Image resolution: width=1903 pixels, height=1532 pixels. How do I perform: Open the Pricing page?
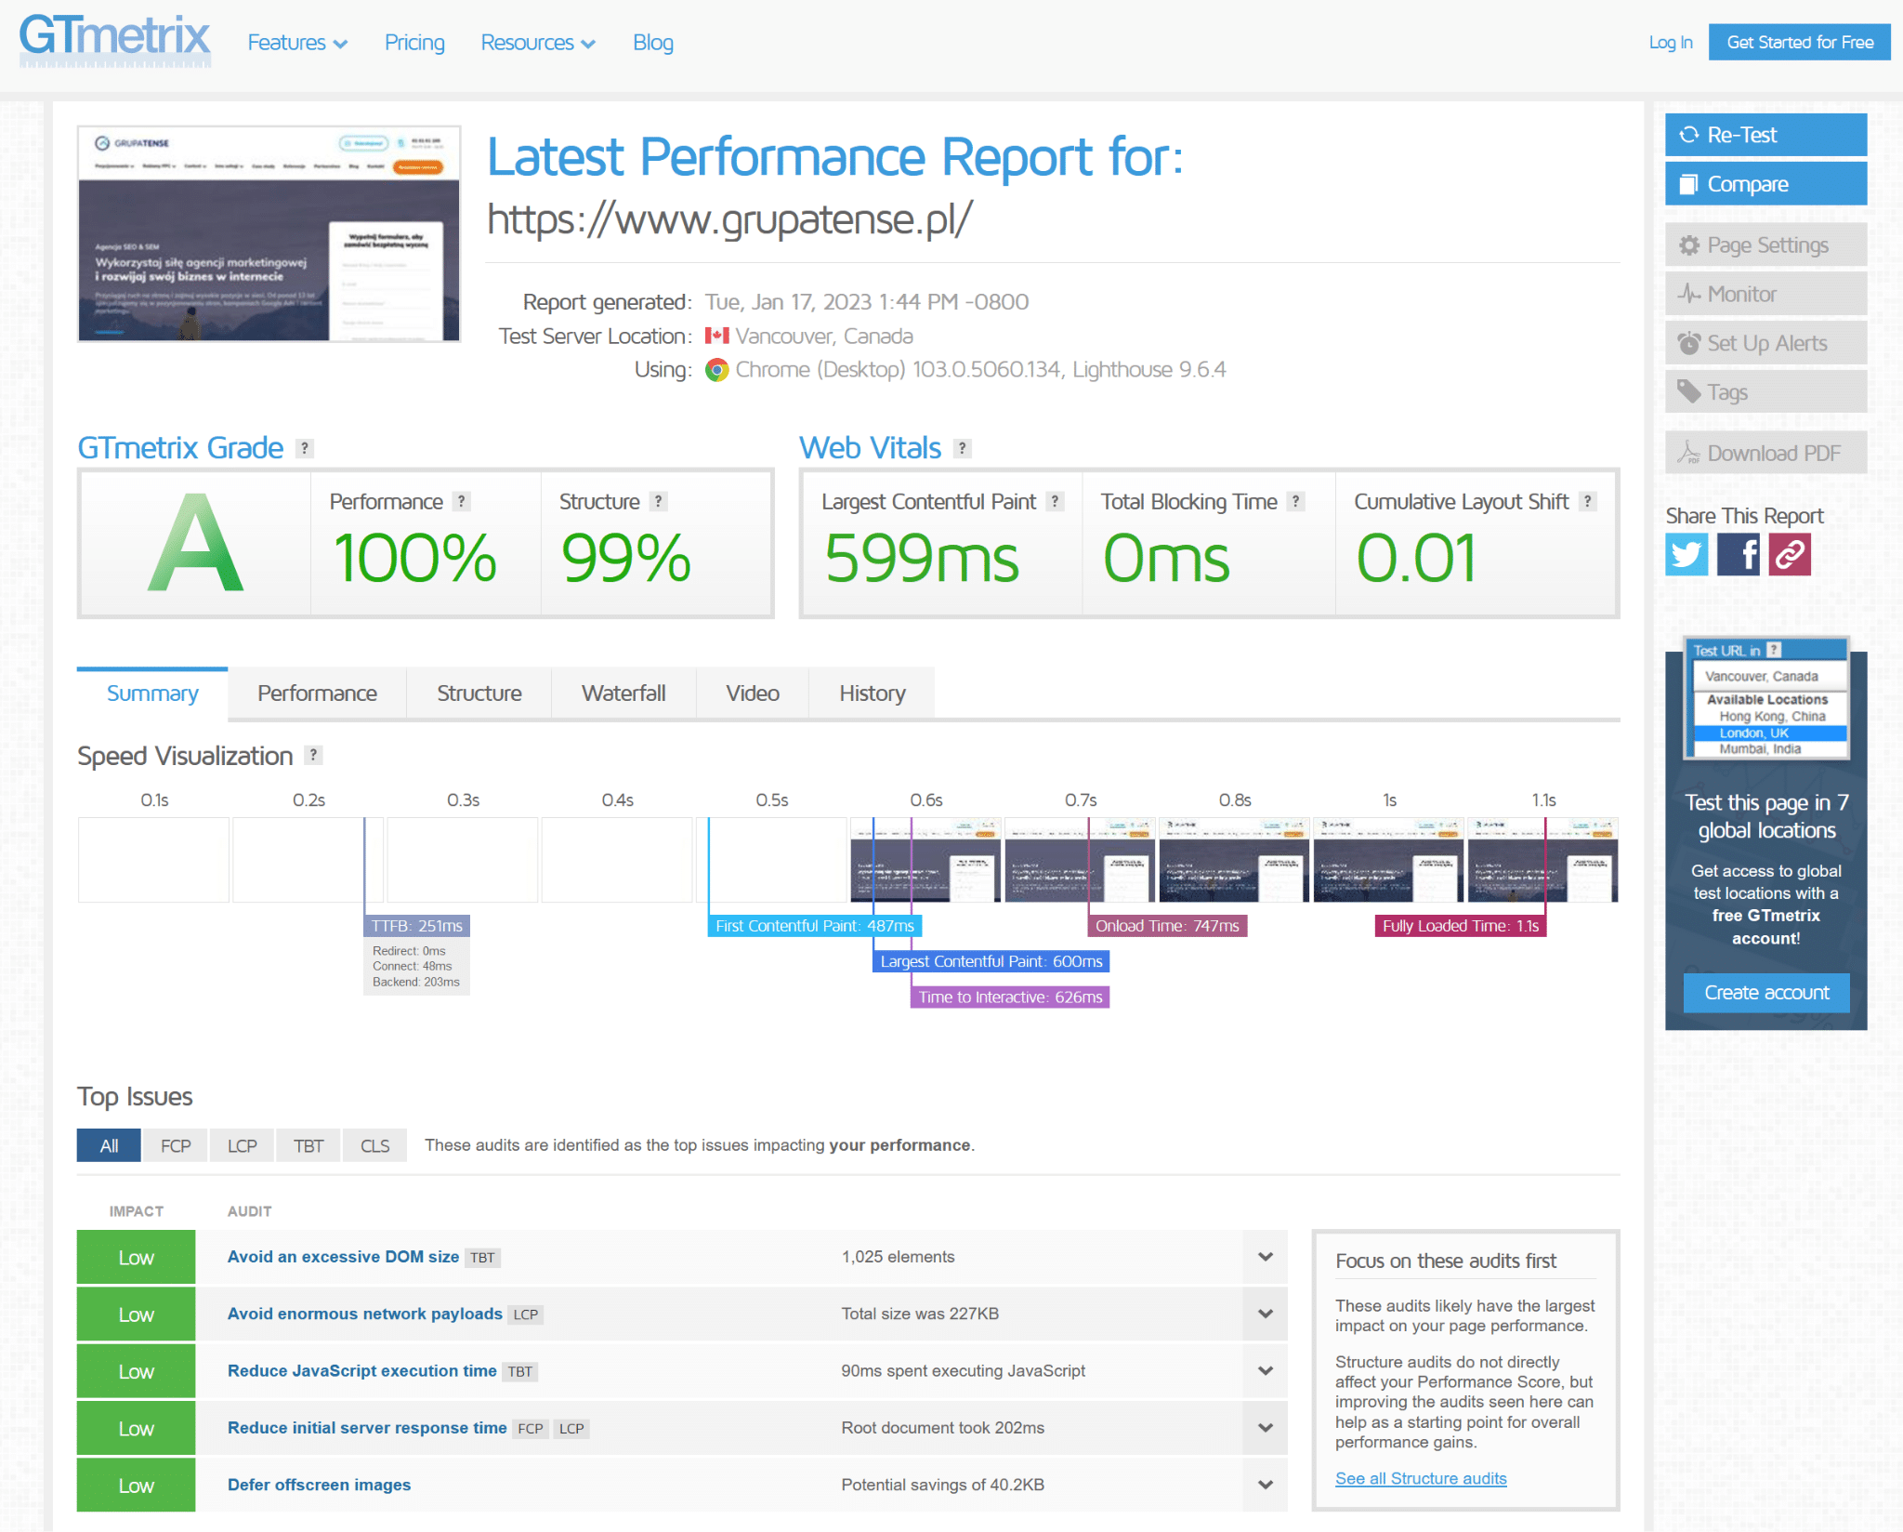pos(414,43)
